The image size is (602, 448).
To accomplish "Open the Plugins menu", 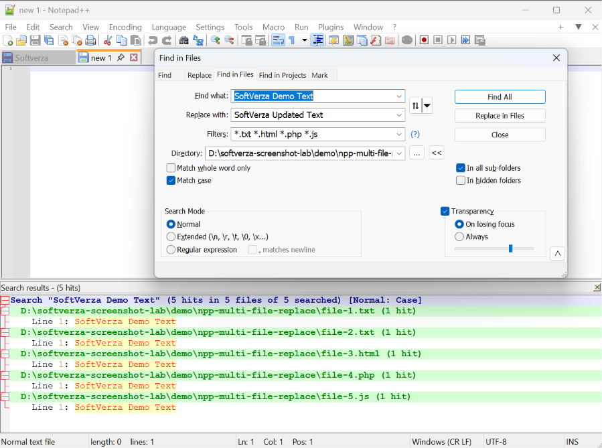I will click(331, 27).
